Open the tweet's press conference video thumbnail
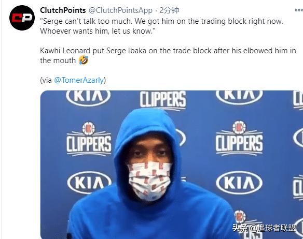Screen dimensions: 303x239 (172, 165)
